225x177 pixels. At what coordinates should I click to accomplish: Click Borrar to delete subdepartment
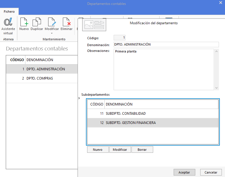[x=142, y=150]
